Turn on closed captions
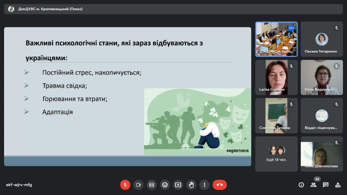 (x=152, y=185)
